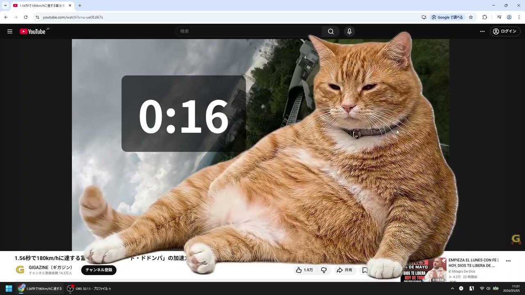Go back with the browser back arrow
Screen dimensions: 525x295
[x=6, y=17]
